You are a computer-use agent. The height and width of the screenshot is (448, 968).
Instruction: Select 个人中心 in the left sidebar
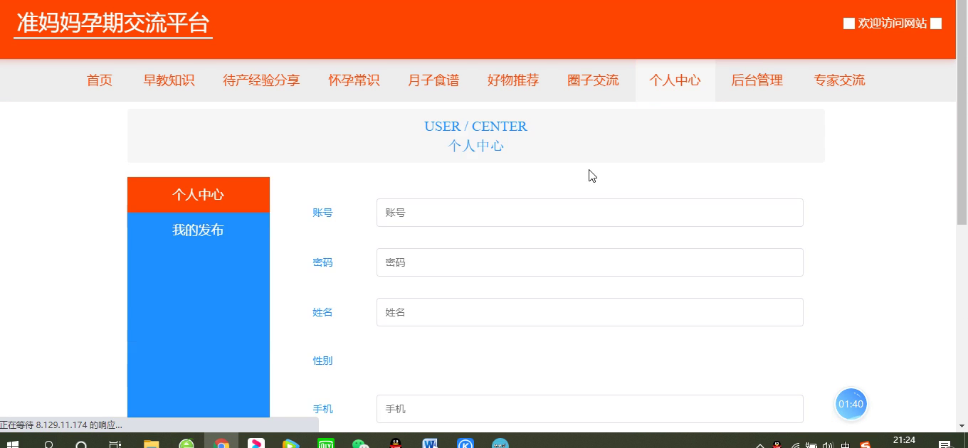[x=199, y=195]
